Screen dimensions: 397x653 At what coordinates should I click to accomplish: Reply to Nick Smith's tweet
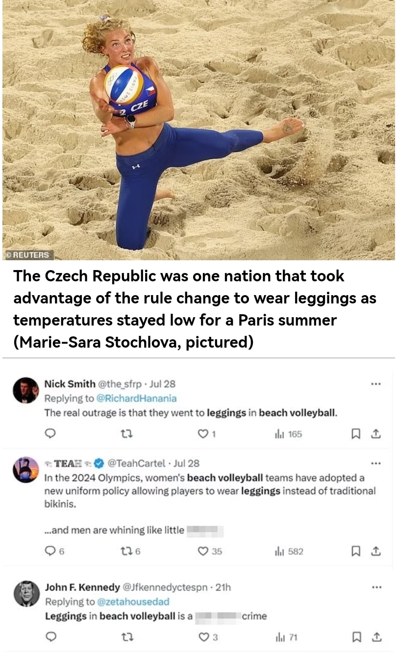pos(50,434)
